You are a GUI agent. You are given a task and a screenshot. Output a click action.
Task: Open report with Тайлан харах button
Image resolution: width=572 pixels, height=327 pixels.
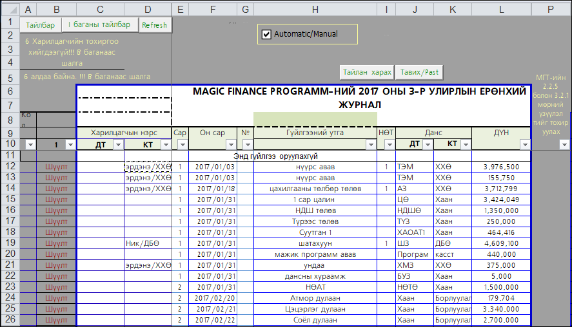[367, 72]
